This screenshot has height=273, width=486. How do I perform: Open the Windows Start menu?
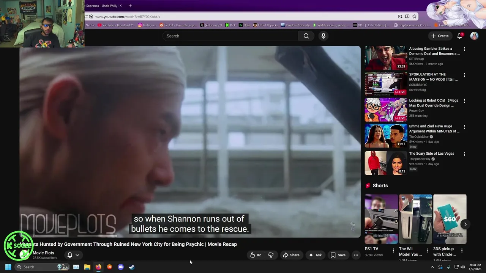click(8, 267)
